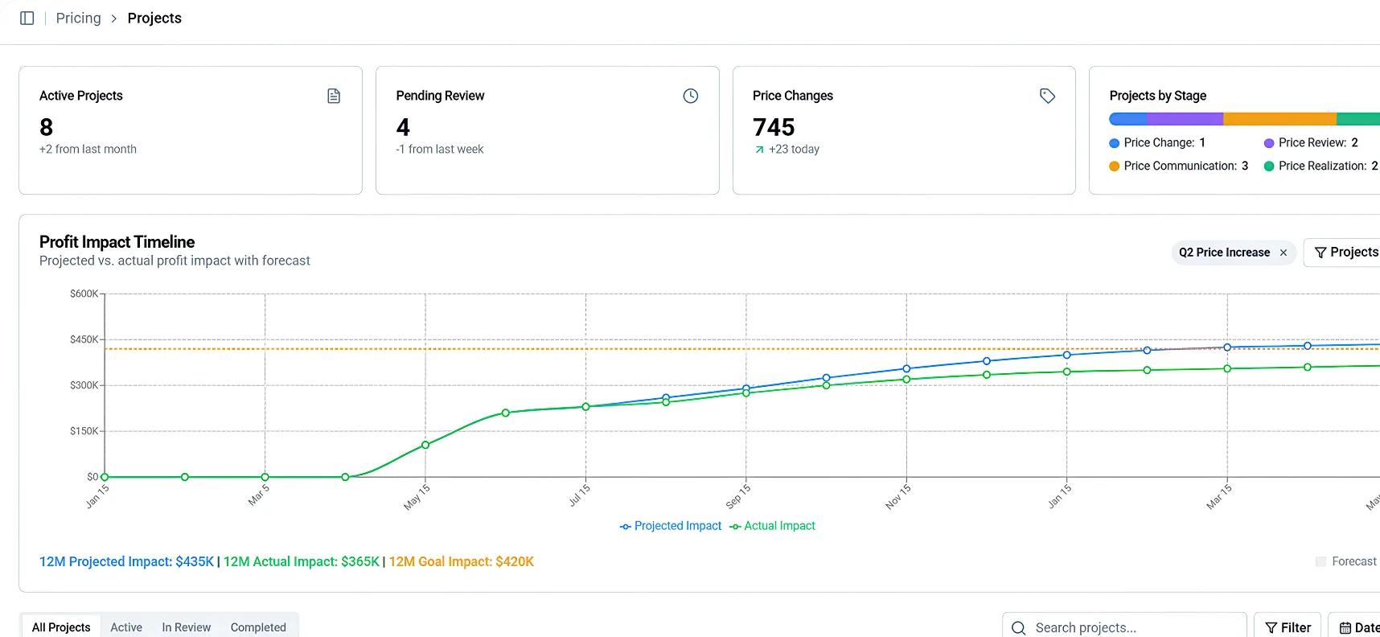Open the Filter dropdown button
The width and height of the screenshot is (1380, 637).
pyautogui.click(x=1288, y=627)
